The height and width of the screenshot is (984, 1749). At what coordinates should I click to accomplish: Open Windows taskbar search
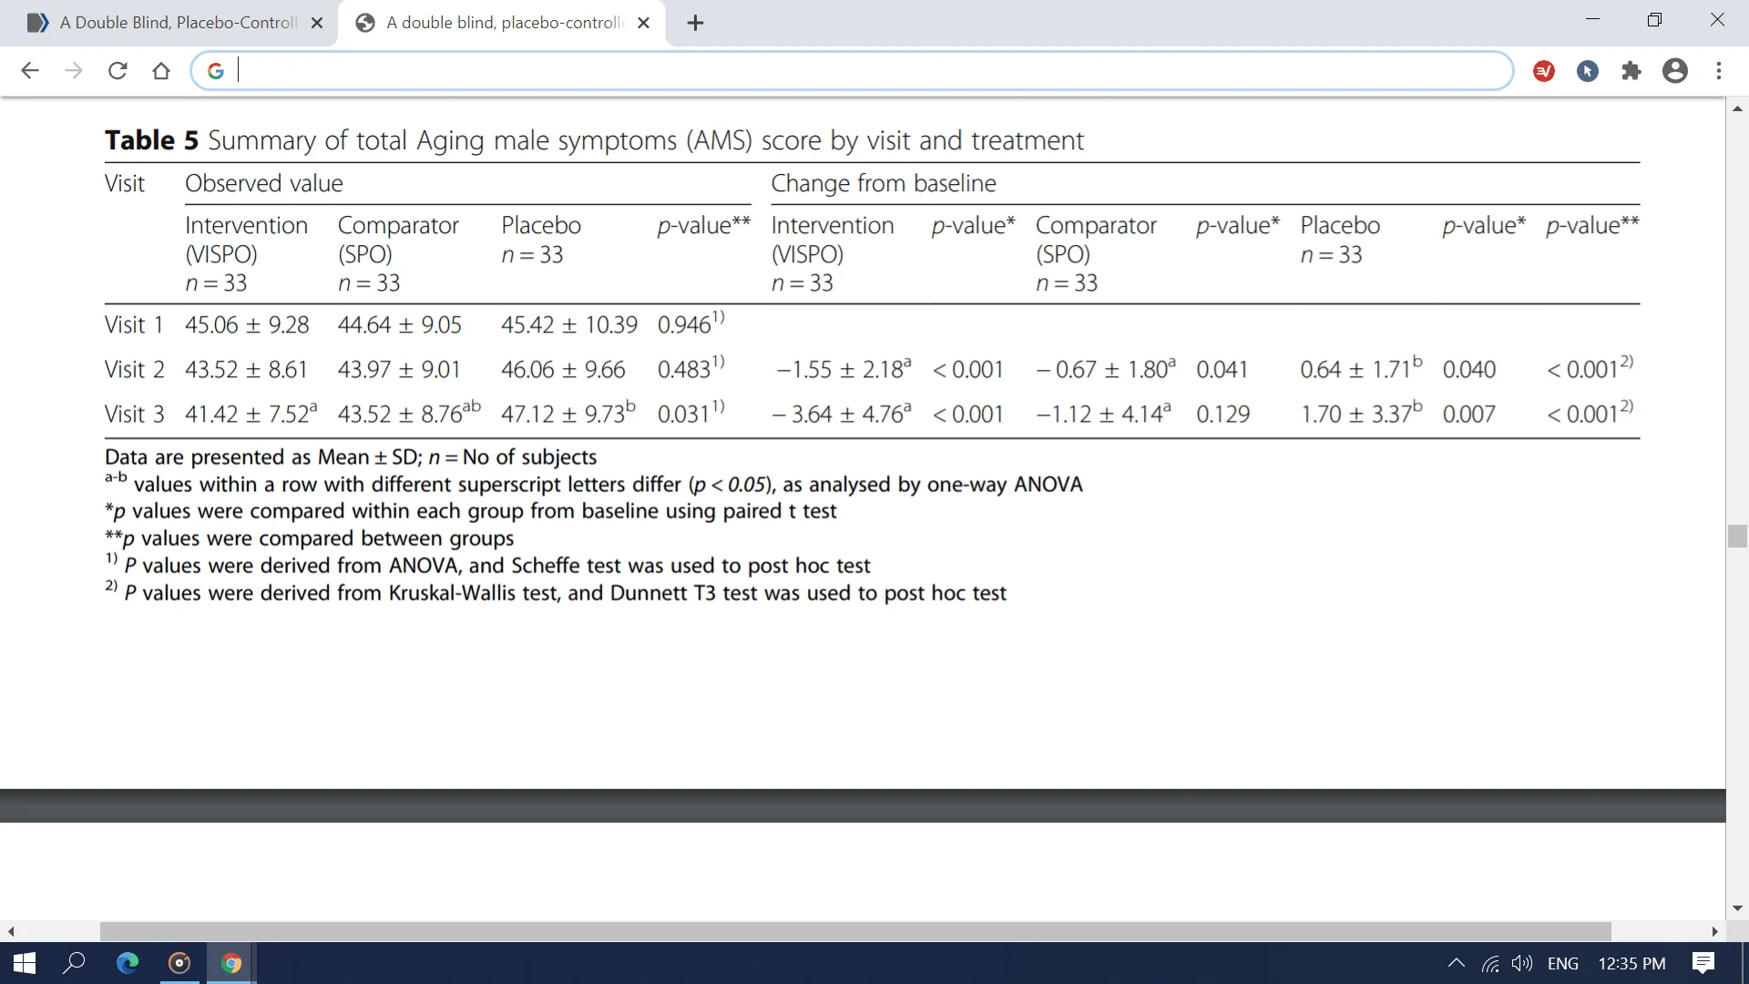click(74, 963)
